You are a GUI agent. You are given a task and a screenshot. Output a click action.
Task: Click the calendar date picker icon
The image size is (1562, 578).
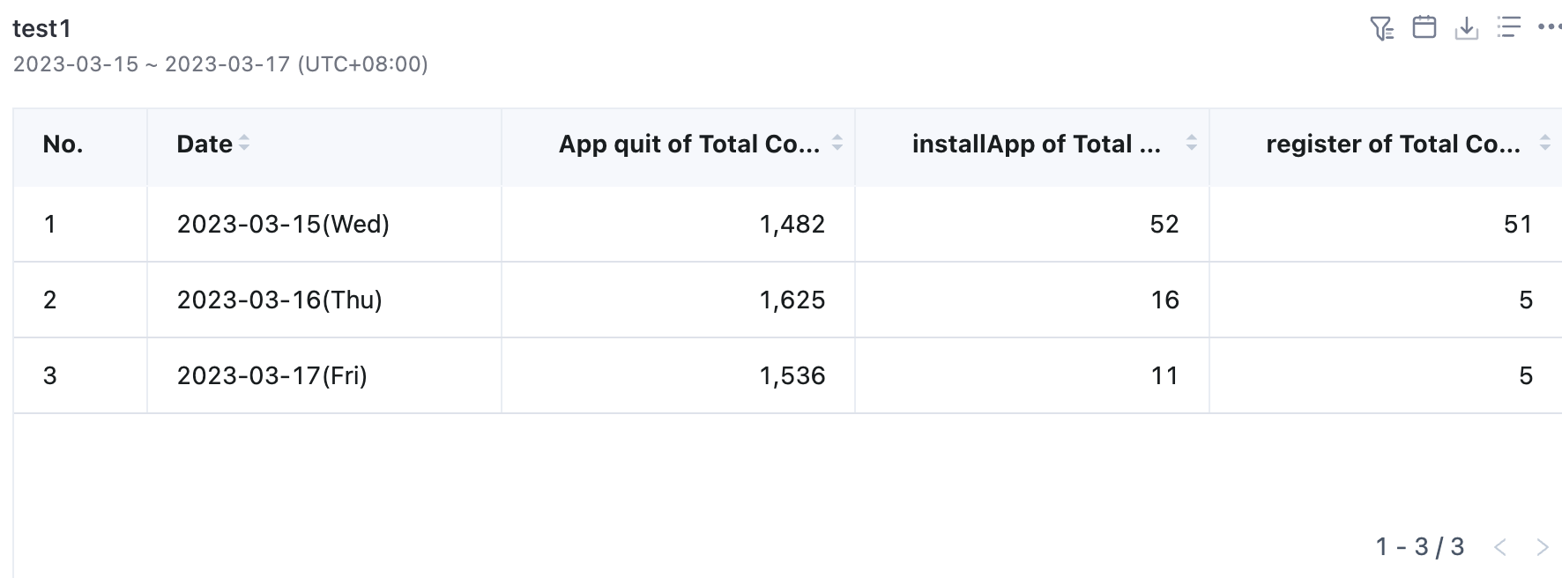1424,27
